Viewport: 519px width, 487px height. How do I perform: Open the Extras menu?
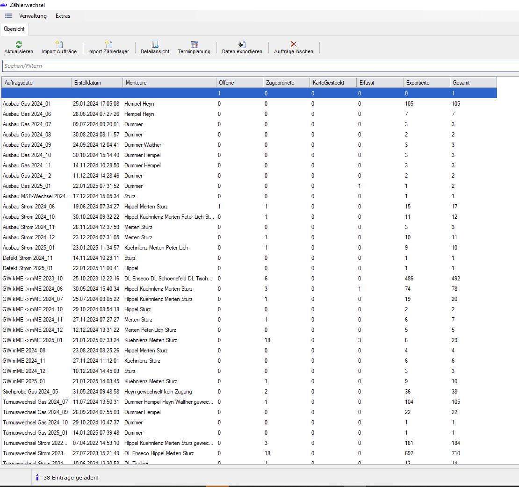(x=63, y=16)
